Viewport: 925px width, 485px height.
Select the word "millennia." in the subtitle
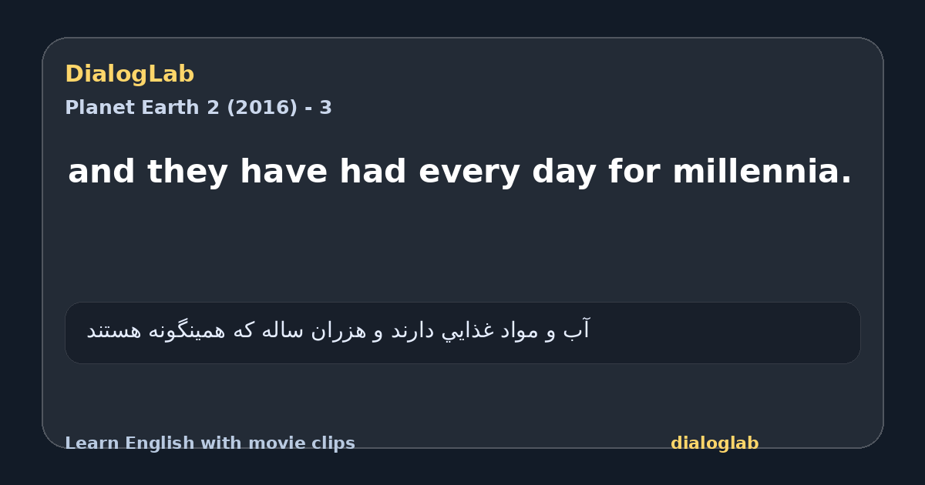coord(762,172)
